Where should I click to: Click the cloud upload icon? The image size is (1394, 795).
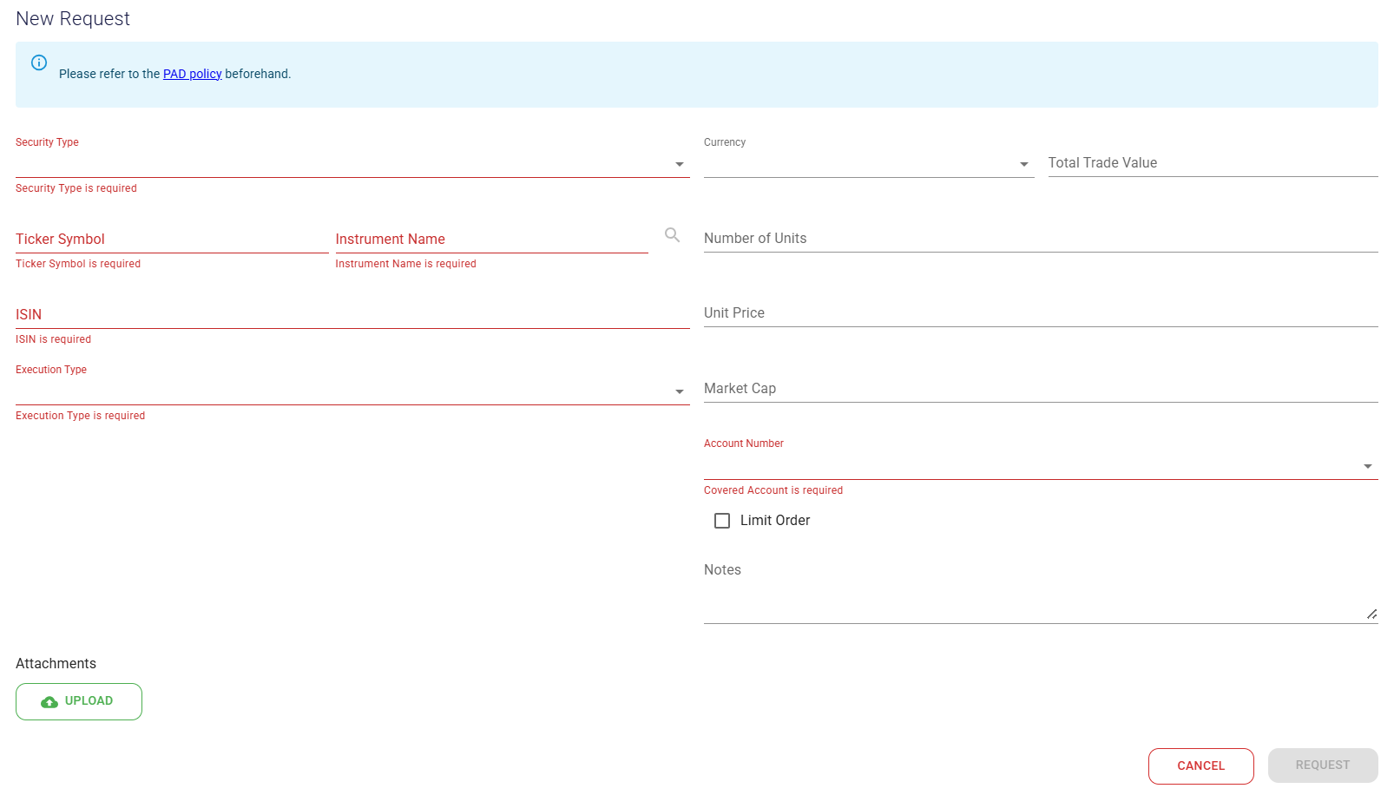tap(49, 702)
